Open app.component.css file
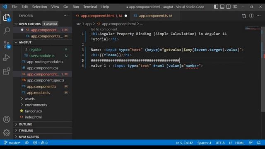The width and height of the screenshot is (265, 149). click(x=42, y=68)
